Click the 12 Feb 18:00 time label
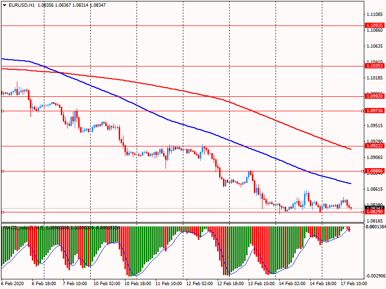This screenshot has width=386, height=289. click(x=231, y=283)
